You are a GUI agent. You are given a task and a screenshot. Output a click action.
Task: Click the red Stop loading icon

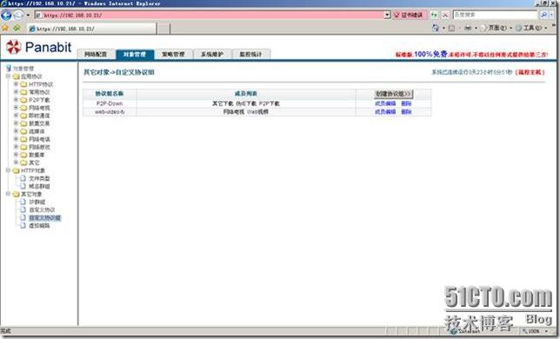(x=445, y=15)
